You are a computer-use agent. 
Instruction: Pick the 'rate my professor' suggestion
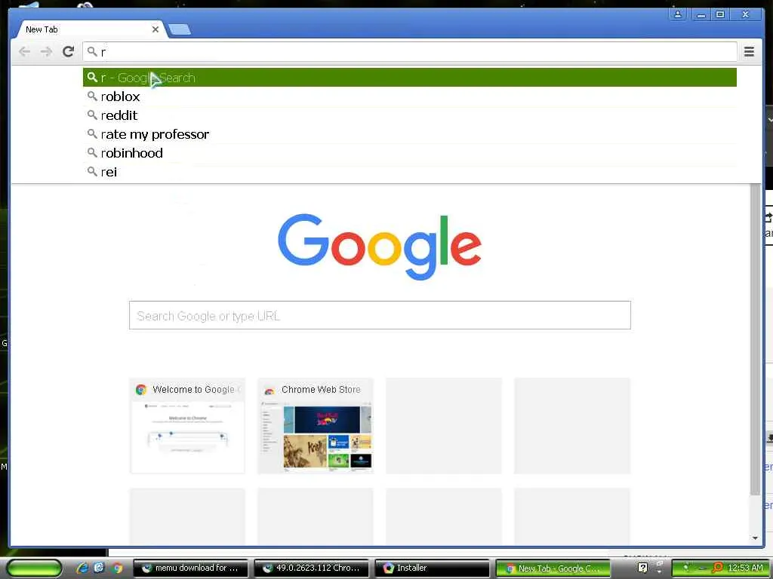click(x=410, y=134)
